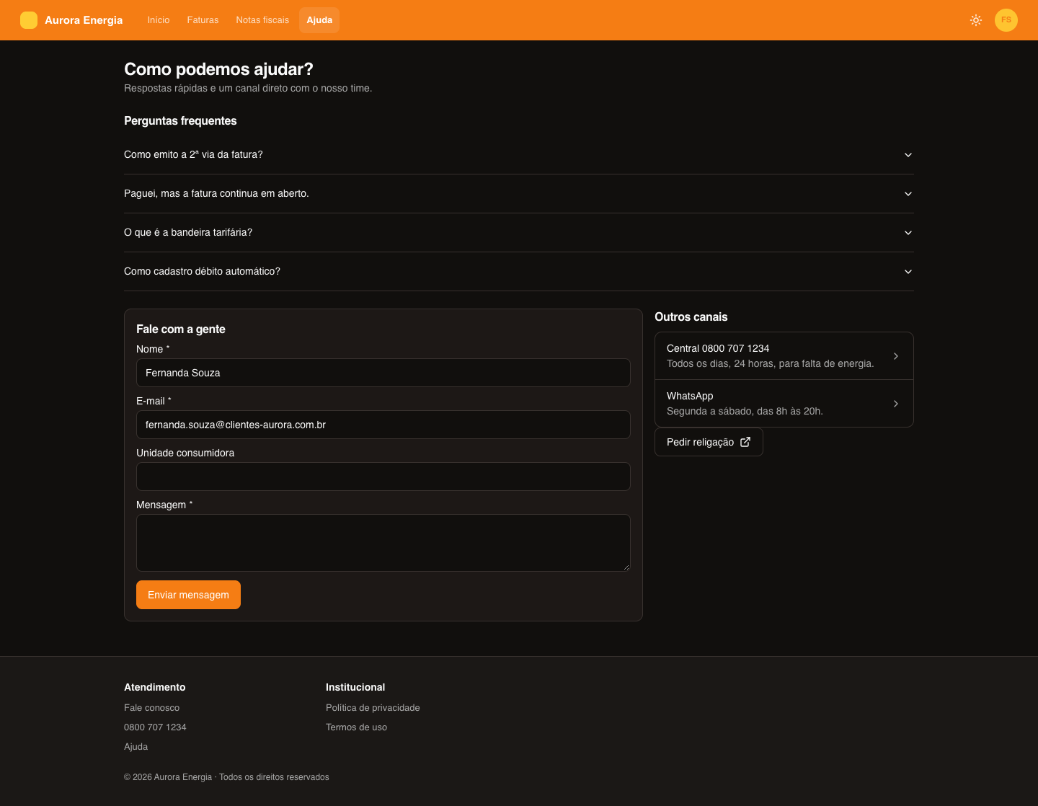Open Termos de uso footer link
Image resolution: width=1038 pixels, height=806 pixels.
356,727
